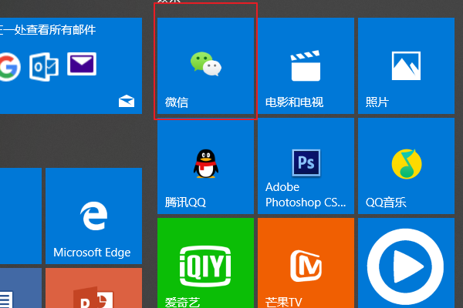The height and width of the screenshot is (308, 463).
Task: Launch the Microsoft Edge tile
Action: pyautogui.click(x=93, y=216)
